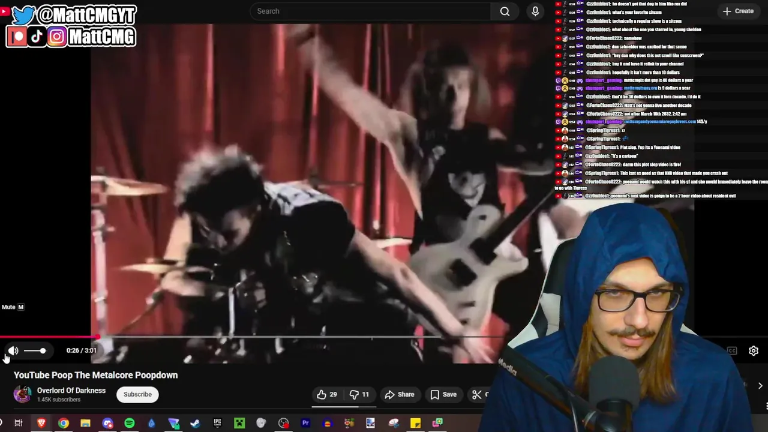Mute the video with the speaker icon
This screenshot has height=432, width=768.
pos(13,350)
